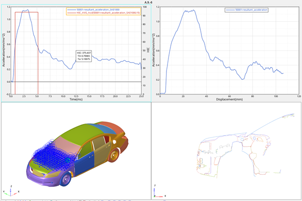Click the acceleration curve peak in displacement plot
The height and width of the screenshot is (201, 302).
(193, 10)
